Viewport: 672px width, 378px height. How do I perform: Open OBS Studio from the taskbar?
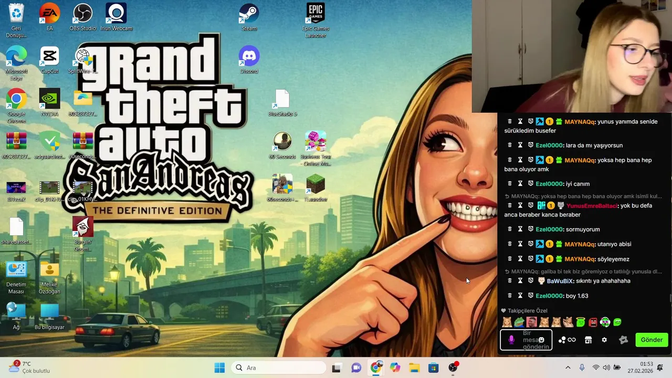pos(453,367)
